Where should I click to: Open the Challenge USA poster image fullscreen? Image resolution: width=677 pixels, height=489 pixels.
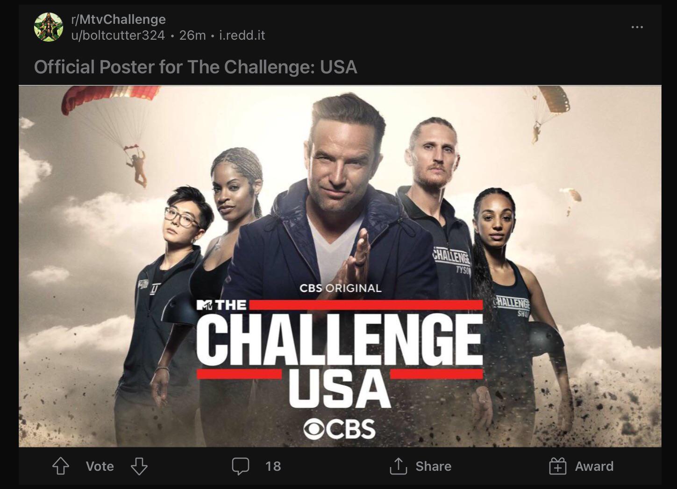pos(338,266)
